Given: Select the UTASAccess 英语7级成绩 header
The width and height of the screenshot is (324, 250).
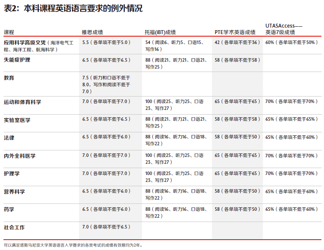Looking at the screenshot, I should (x=284, y=29).
